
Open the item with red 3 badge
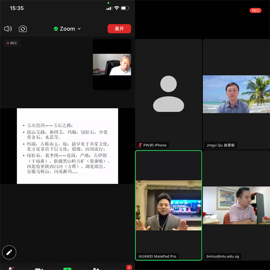click(x=128, y=267)
